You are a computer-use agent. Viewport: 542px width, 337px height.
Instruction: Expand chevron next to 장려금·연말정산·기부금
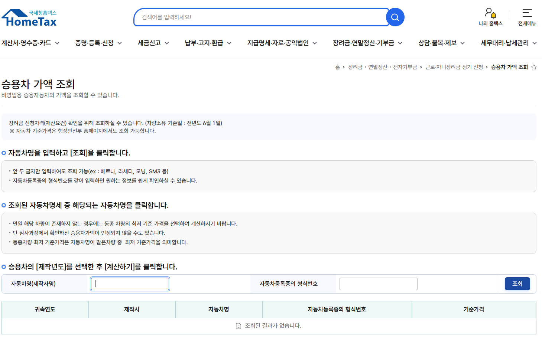tap(400, 43)
